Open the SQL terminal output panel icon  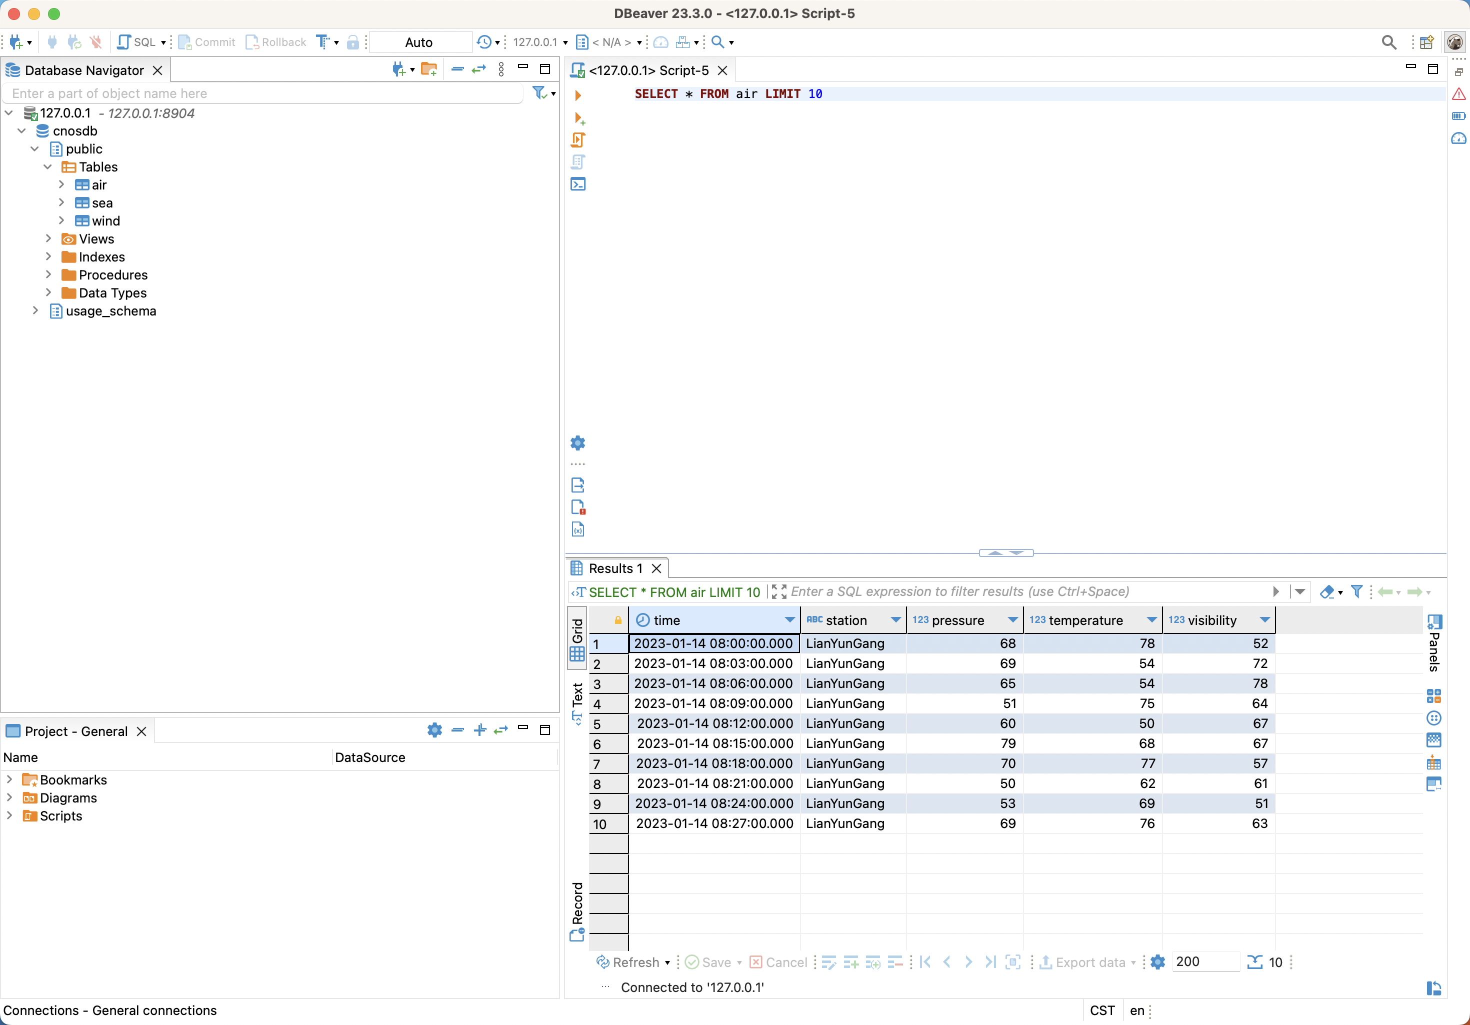point(578,184)
